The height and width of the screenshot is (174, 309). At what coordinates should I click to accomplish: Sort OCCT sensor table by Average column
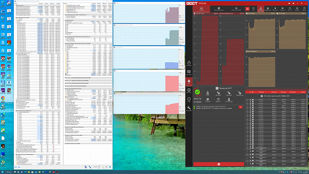[x=303, y=92]
